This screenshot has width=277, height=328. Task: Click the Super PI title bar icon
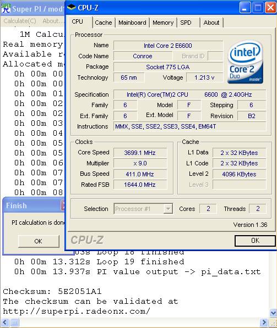[6, 8]
